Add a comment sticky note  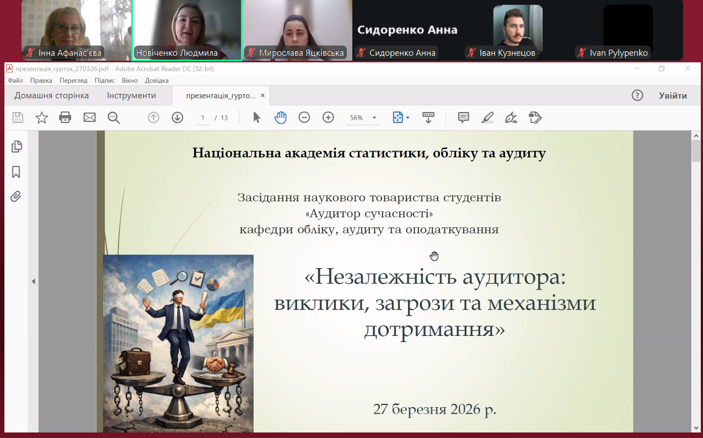(463, 117)
